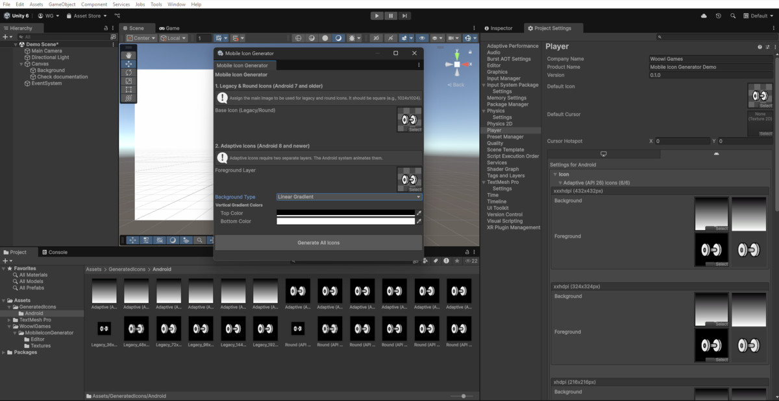Collapse the Demo Scene in Hierarchy

pyautogui.click(x=16, y=44)
